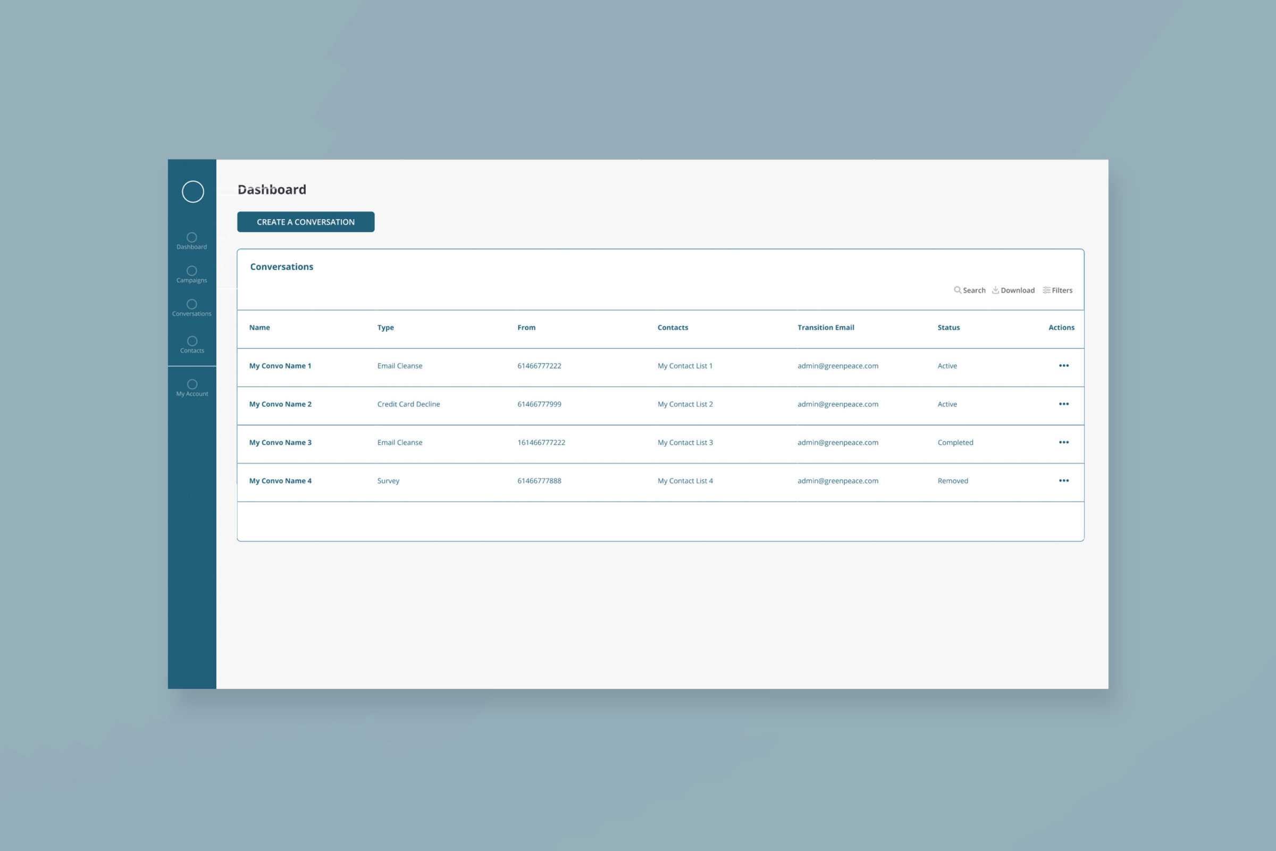Click the Active status of Convo 2
This screenshot has width=1276, height=851.
click(947, 404)
